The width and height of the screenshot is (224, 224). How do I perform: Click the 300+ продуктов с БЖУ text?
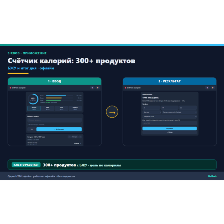65,165
